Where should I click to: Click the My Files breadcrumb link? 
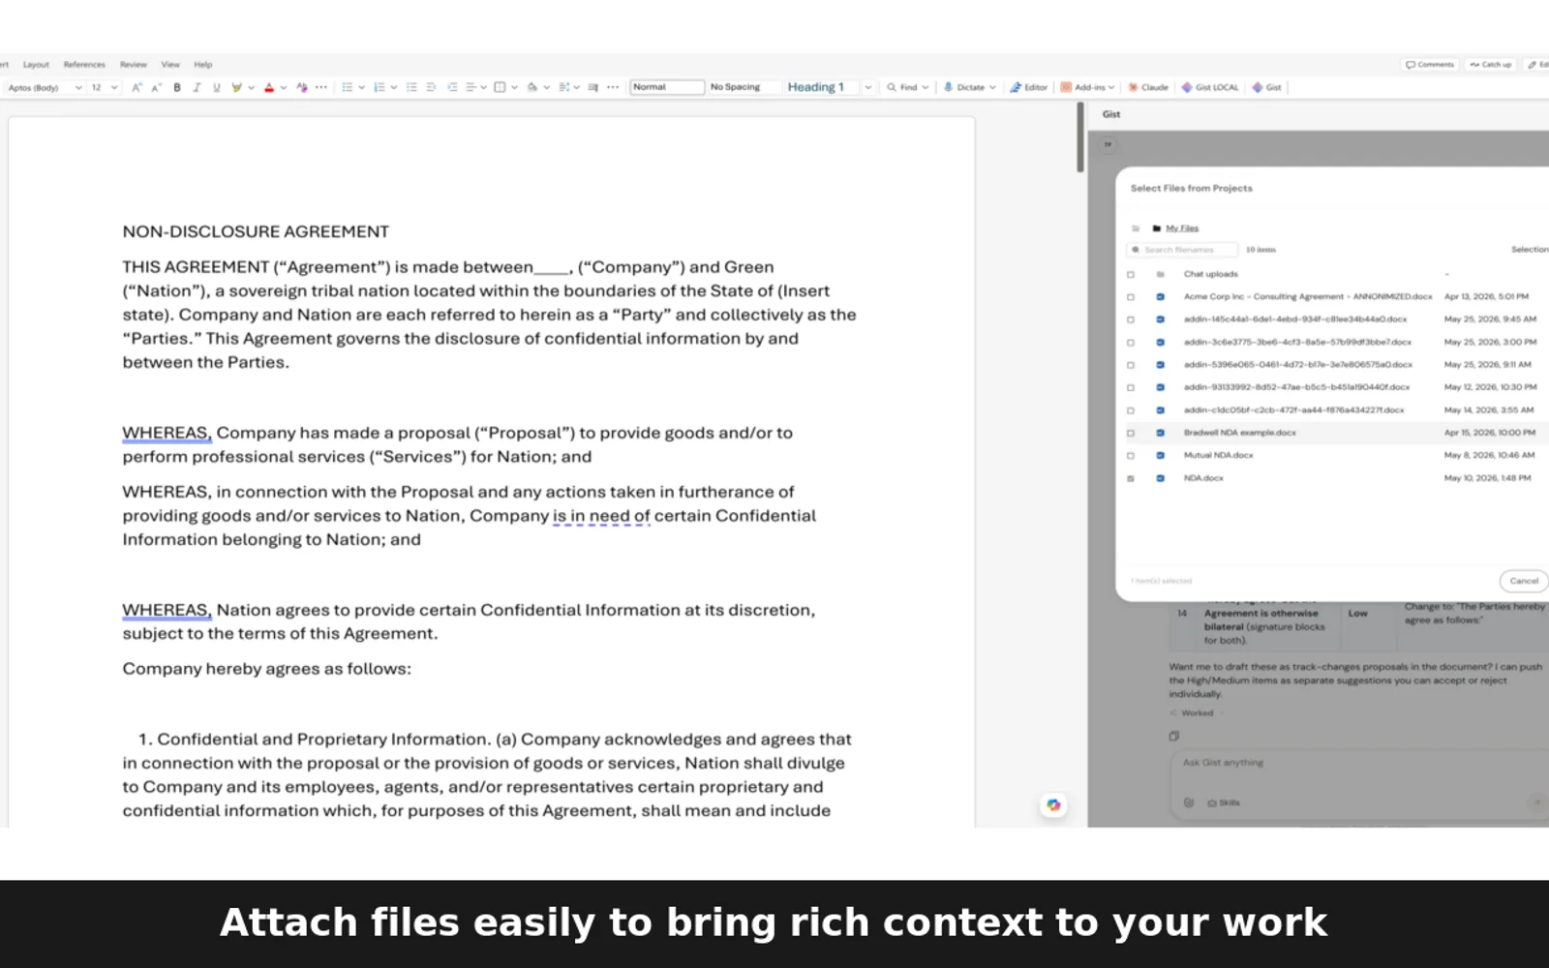tap(1182, 228)
